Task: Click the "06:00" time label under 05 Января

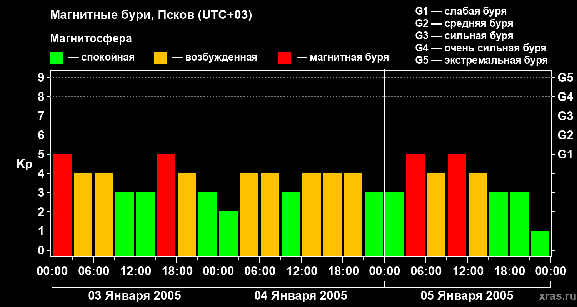Action: pyautogui.click(x=426, y=271)
